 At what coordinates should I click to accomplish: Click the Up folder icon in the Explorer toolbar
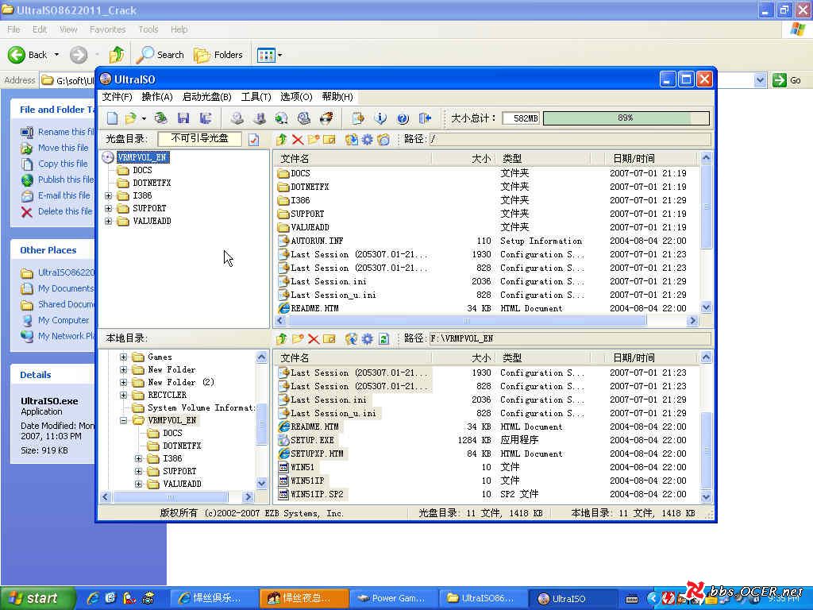tap(117, 55)
